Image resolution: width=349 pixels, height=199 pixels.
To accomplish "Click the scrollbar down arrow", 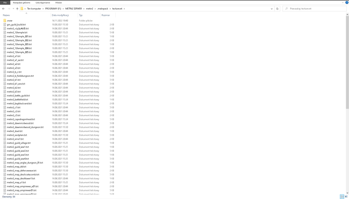I will click(x=347, y=193).
